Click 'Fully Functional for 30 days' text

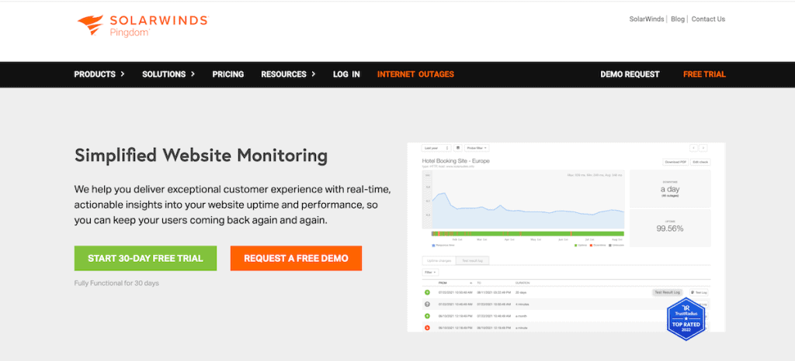click(116, 283)
